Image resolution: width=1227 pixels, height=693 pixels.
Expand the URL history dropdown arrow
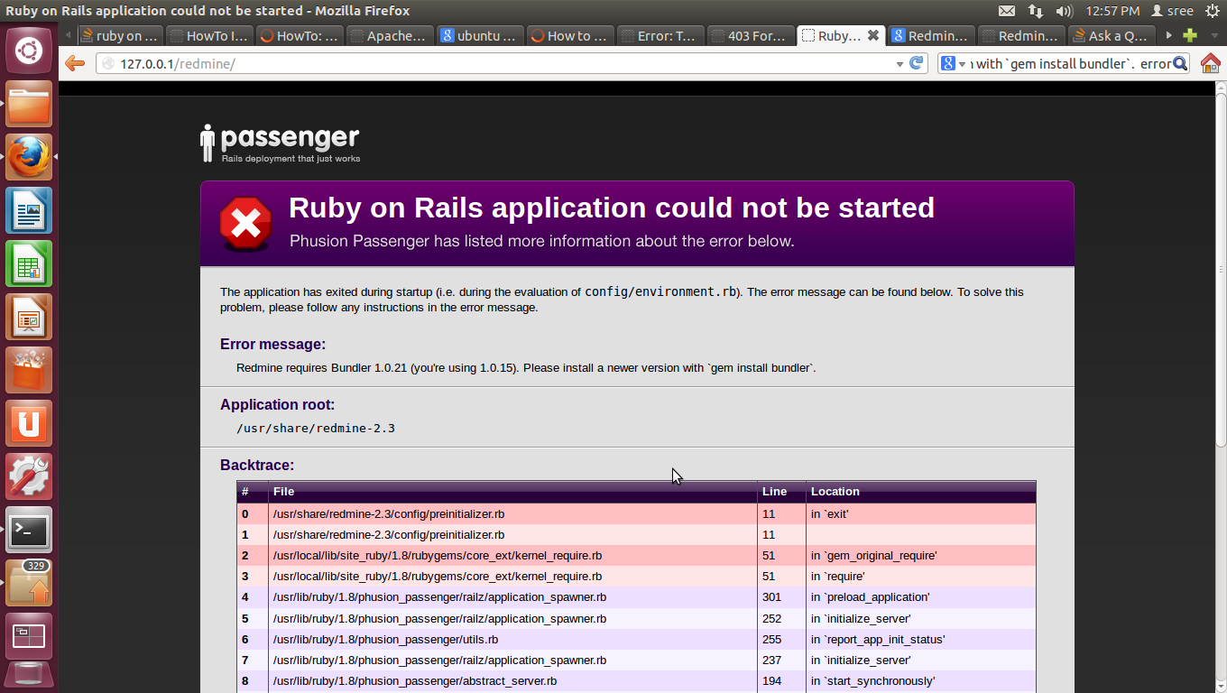pos(899,64)
